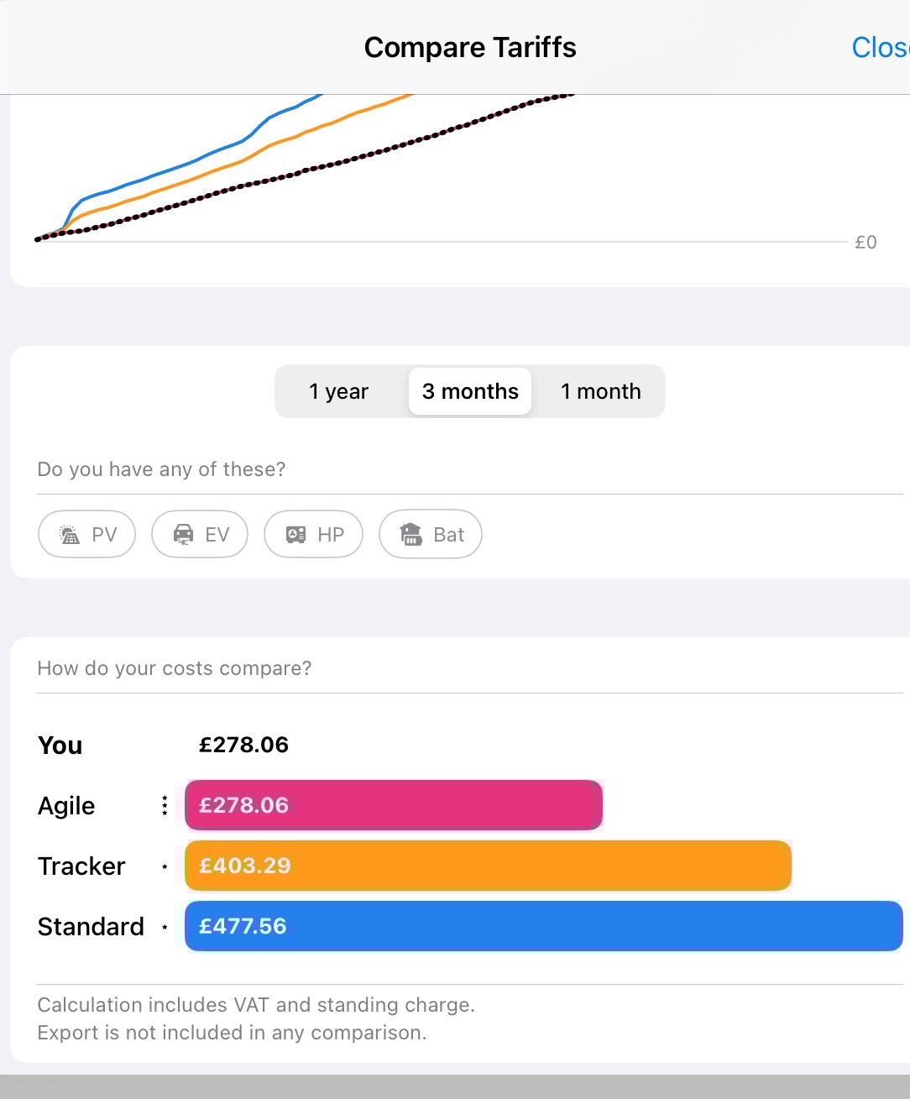Select the orange Tracker £403.29 bar
The image size is (910, 1099).
click(487, 866)
